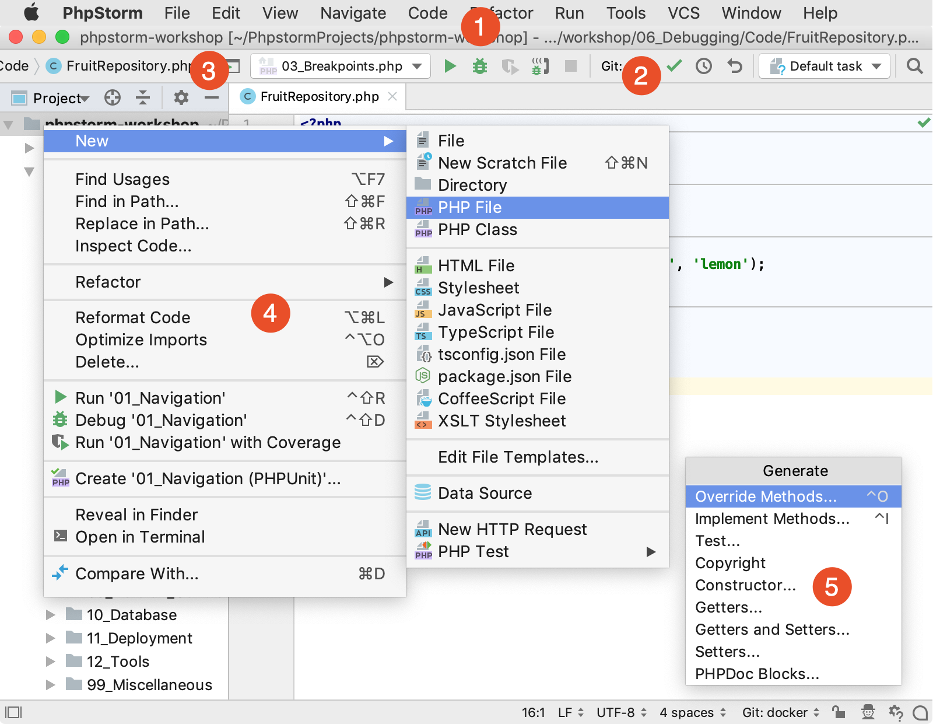The width and height of the screenshot is (933, 724).
Task: Select Override Methods... in Generate popup
Action: 793,496
